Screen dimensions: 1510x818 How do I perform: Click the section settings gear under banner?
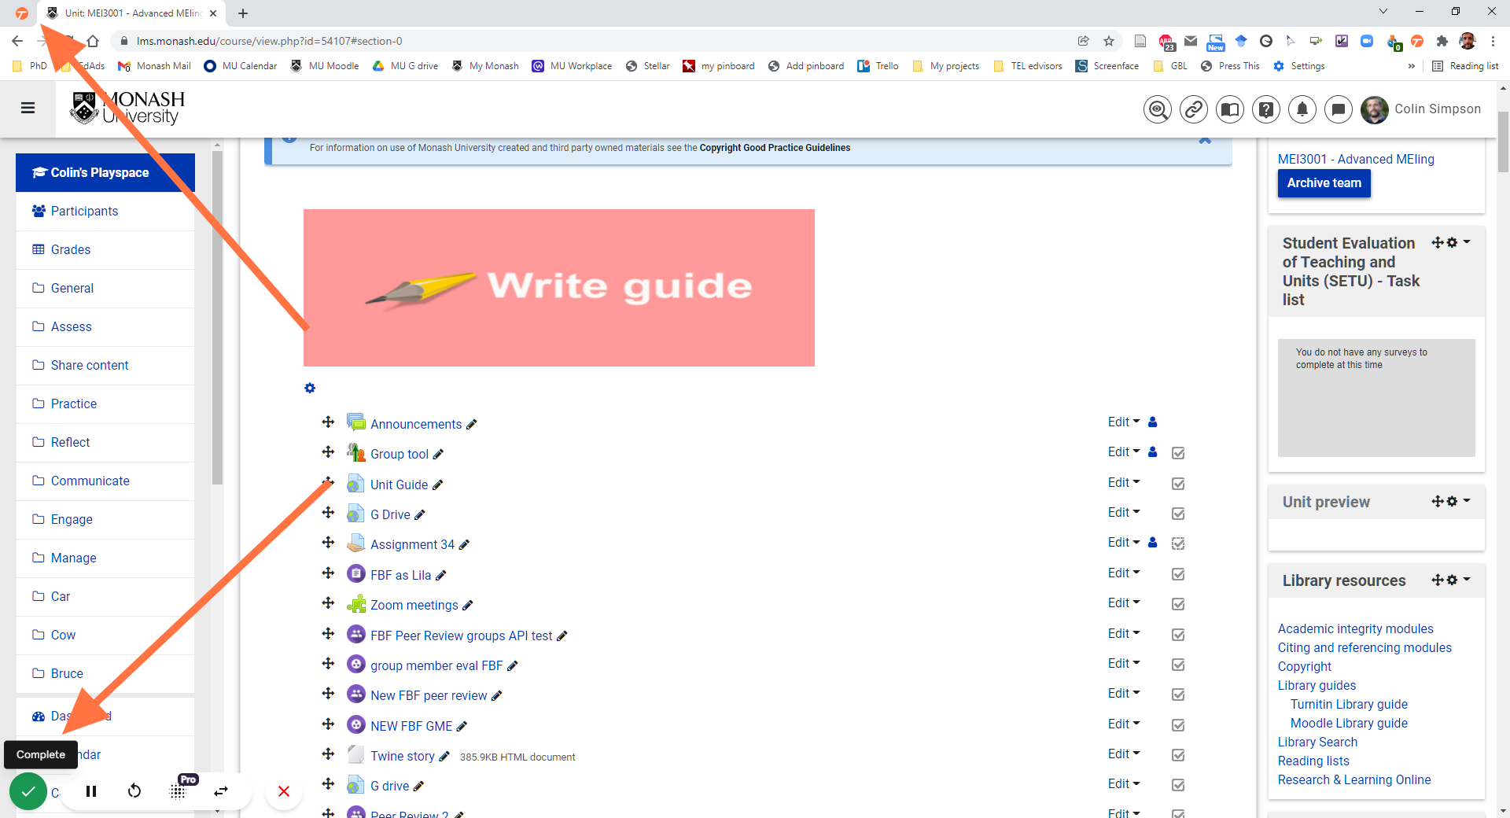pyautogui.click(x=310, y=389)
